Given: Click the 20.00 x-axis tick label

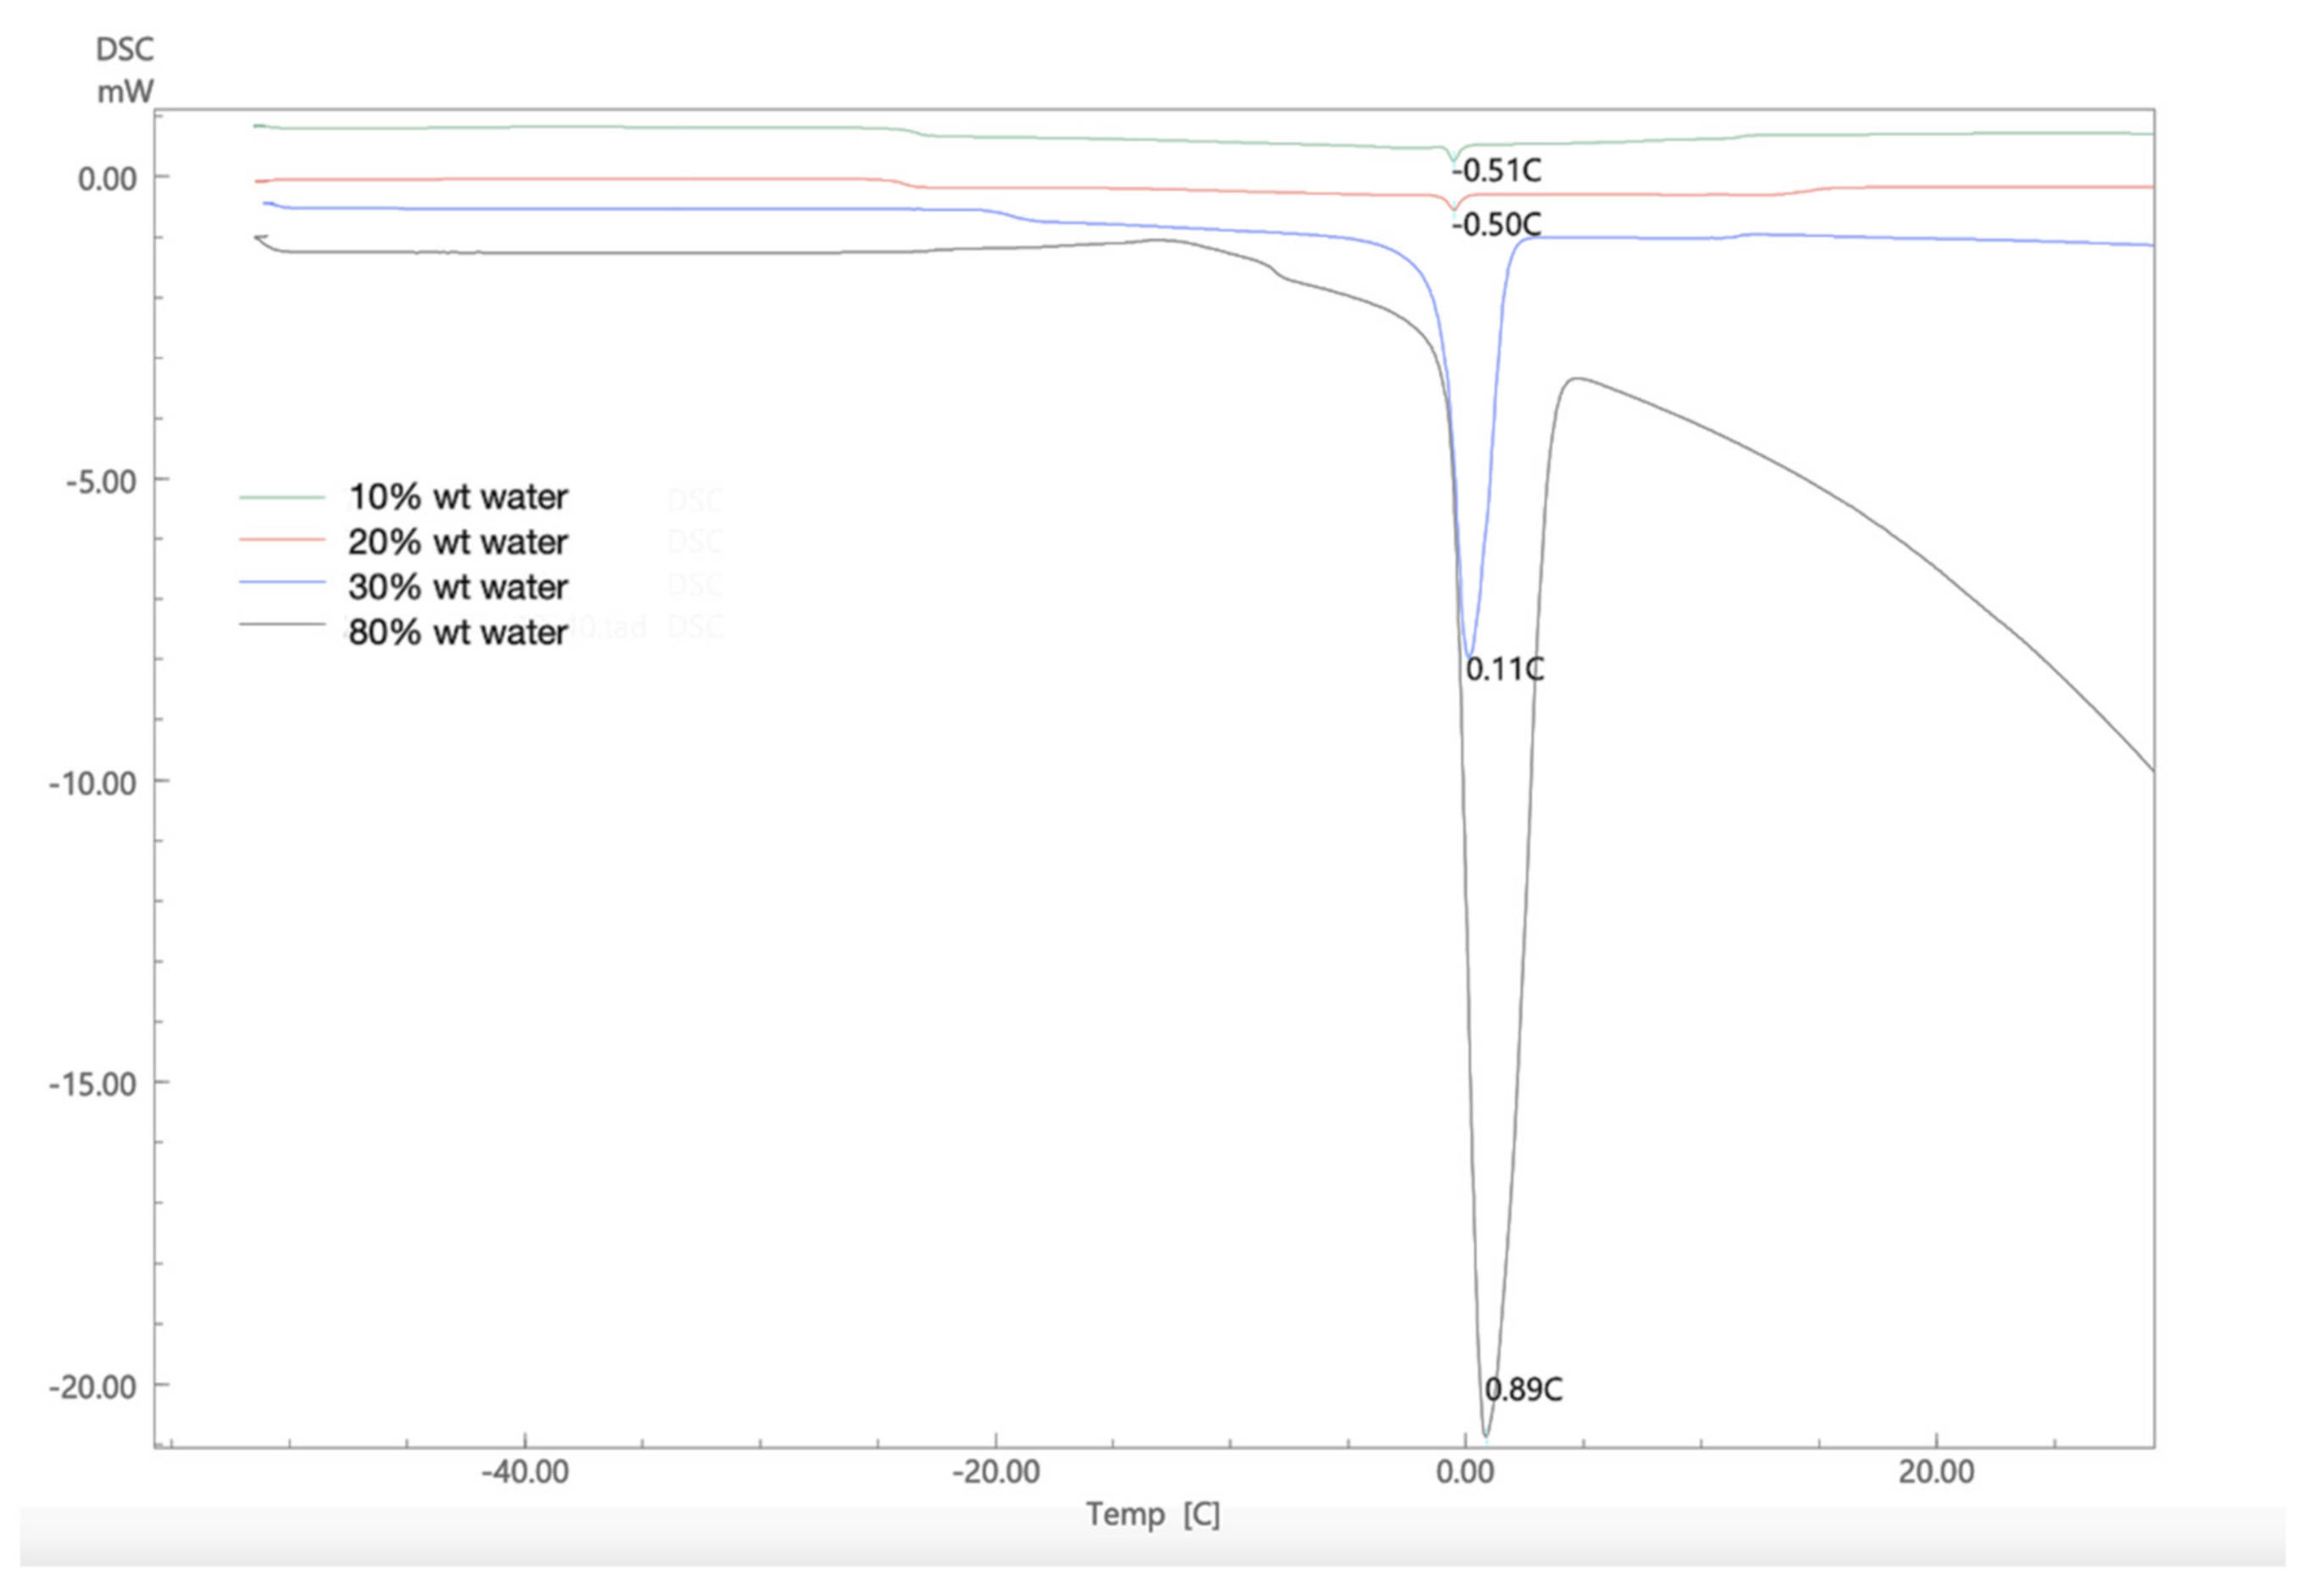Looking at the screenshot, I should click(x=1936, y=1472).
